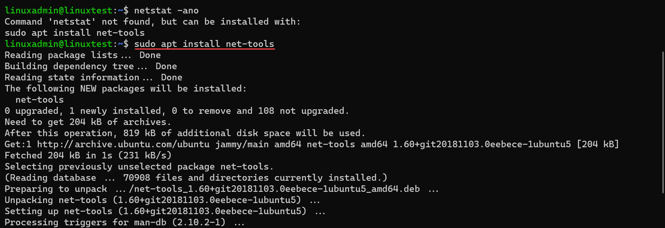The width and height of the screenshot is (665, 228).
Task: Click the underlined sudo apt install net-tools command
Action: pos(204,44)
